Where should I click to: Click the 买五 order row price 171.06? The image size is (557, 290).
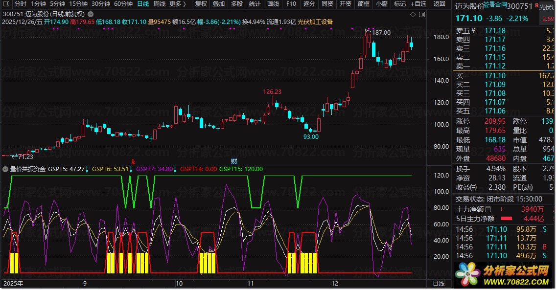(495, 111)
